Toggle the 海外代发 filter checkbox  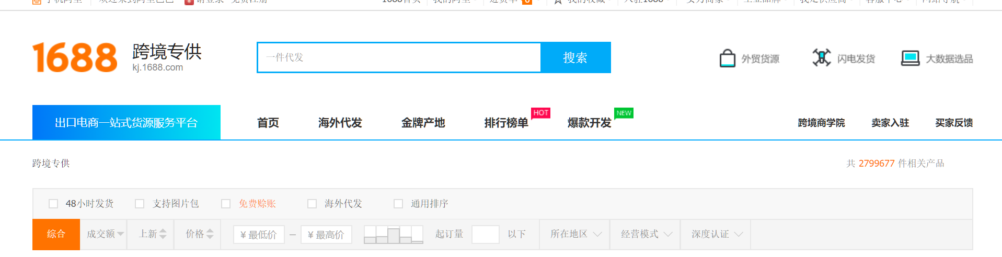tap(312, 204)
